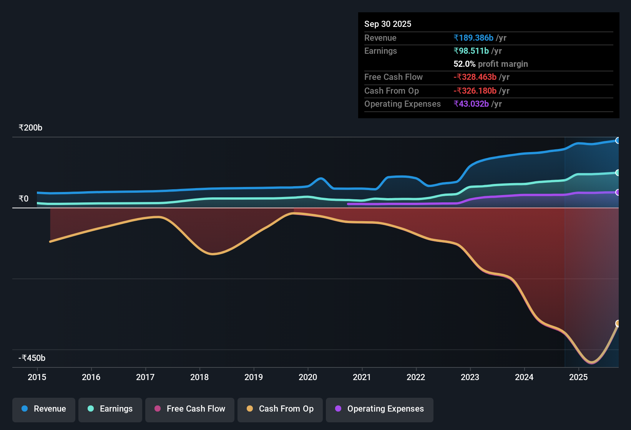The image size is (631, 430).
Task: Click the 2020 year axis label
Action: click(x=307, y=377)
